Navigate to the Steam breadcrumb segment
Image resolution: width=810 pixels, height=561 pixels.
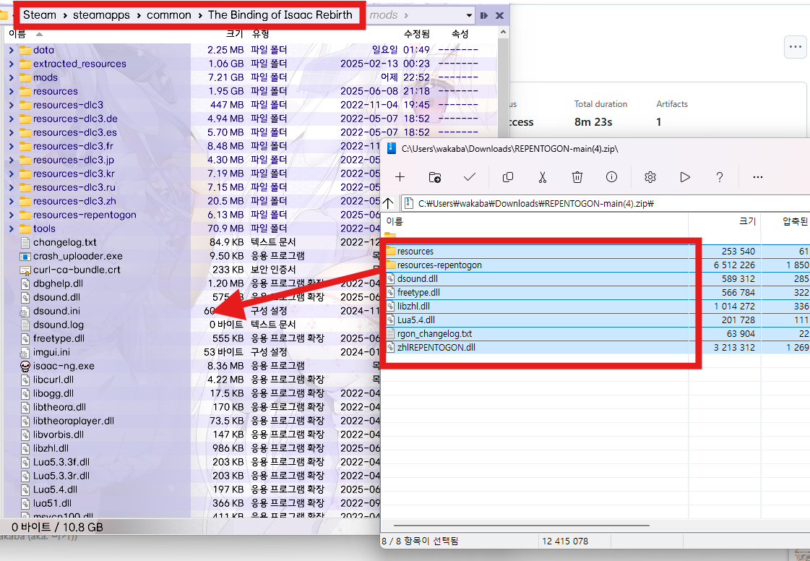pos(39,15)
